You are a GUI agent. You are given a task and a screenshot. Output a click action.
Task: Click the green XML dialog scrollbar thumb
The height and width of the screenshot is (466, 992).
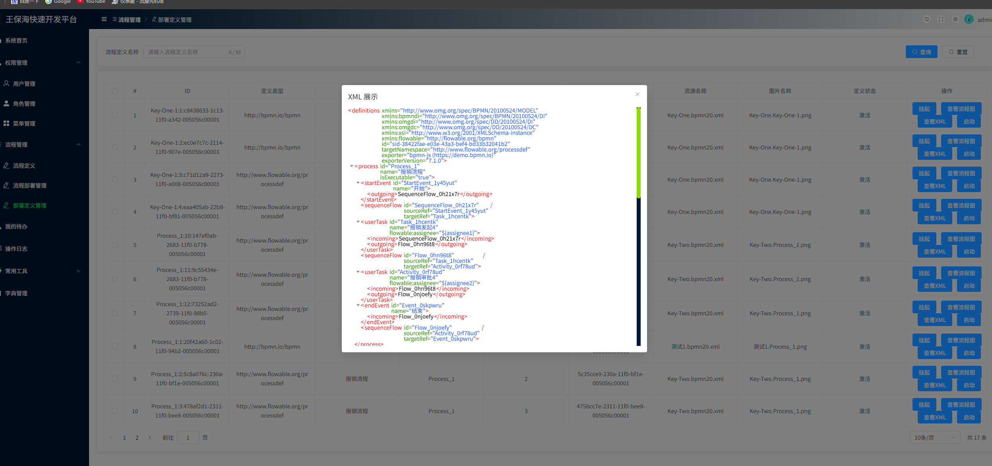pos(639,153)
